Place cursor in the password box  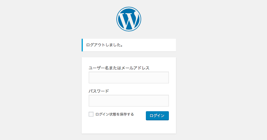tap(129, 101)
